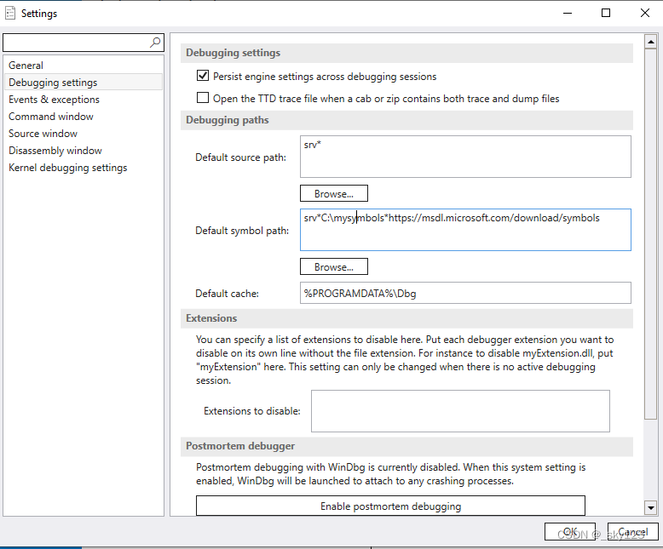Select Disassembly window category
Viewport: 663px width, 549px height.
(55, 151)
